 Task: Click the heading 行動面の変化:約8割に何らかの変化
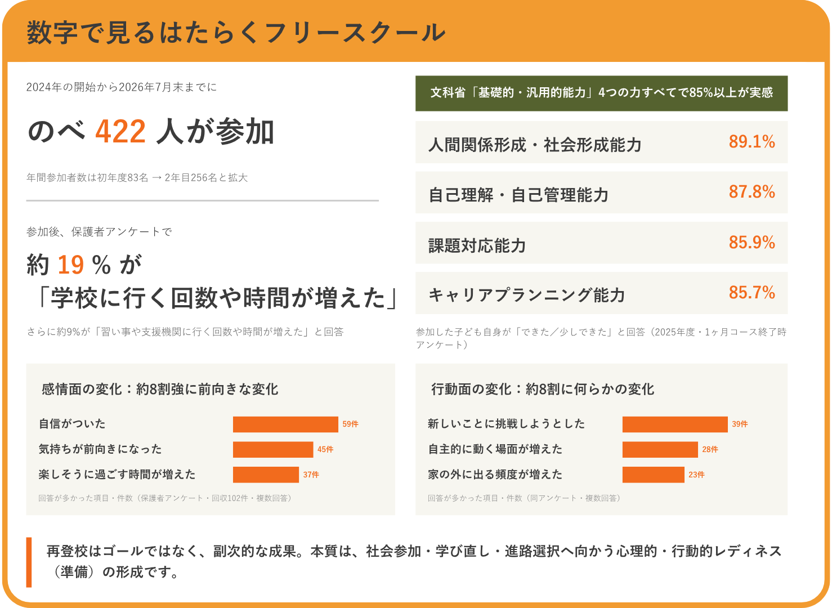[543, 390]
